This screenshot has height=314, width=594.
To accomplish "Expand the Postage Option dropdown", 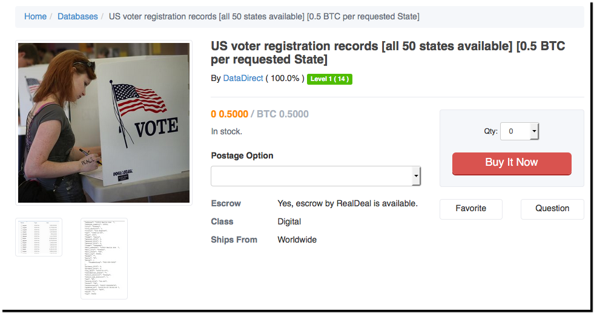I will (x=315, y=176).
